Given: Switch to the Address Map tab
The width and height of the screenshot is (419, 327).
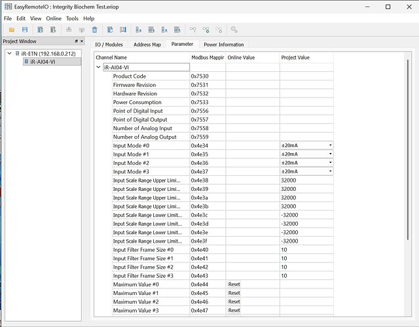Looking at the screenshot, I should (147, 44).
